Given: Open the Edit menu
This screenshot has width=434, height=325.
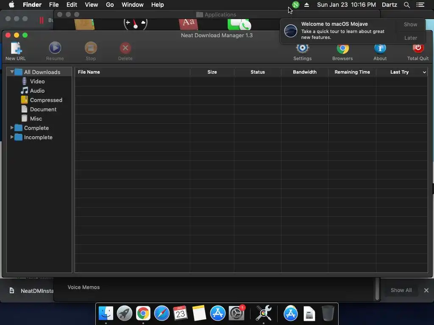Looking at the screenshot, I should click(x=72, y=5).
